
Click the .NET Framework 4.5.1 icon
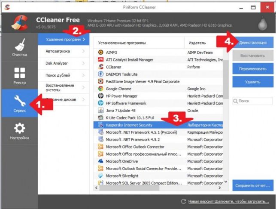pos(101,132)
